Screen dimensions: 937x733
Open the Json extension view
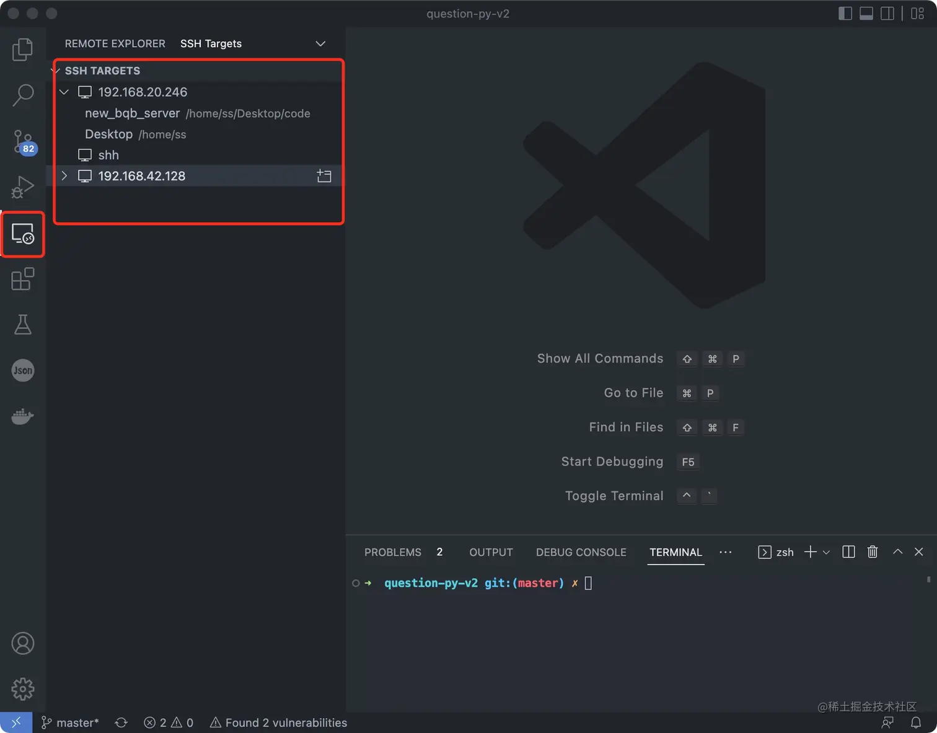click(x=23, y=371)
